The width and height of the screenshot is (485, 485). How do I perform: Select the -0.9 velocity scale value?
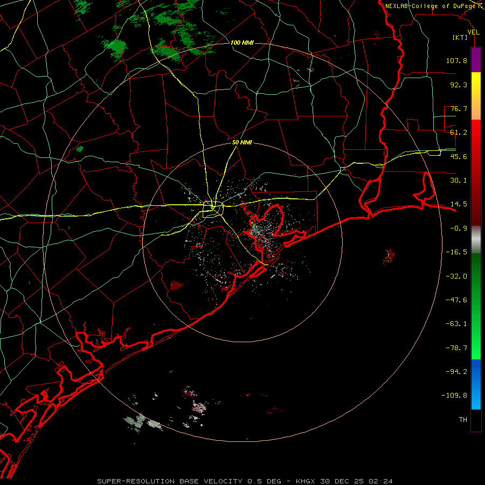click(459, 228)
